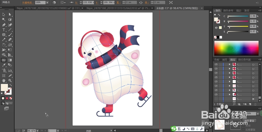Select the Gradient tool
Image resolution: width=262 pixels, height=132 pixels.
10,60
